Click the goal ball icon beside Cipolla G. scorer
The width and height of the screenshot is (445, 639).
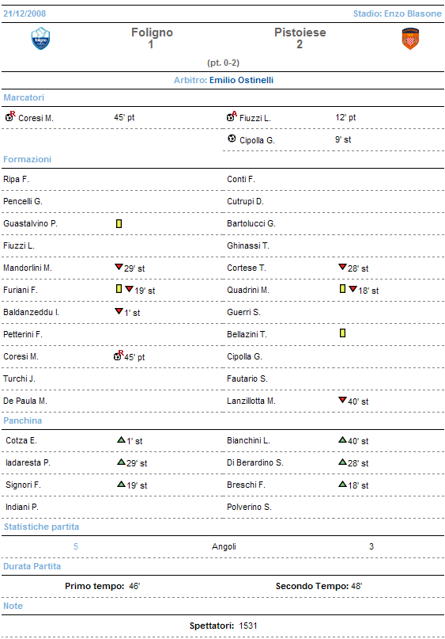232,139
